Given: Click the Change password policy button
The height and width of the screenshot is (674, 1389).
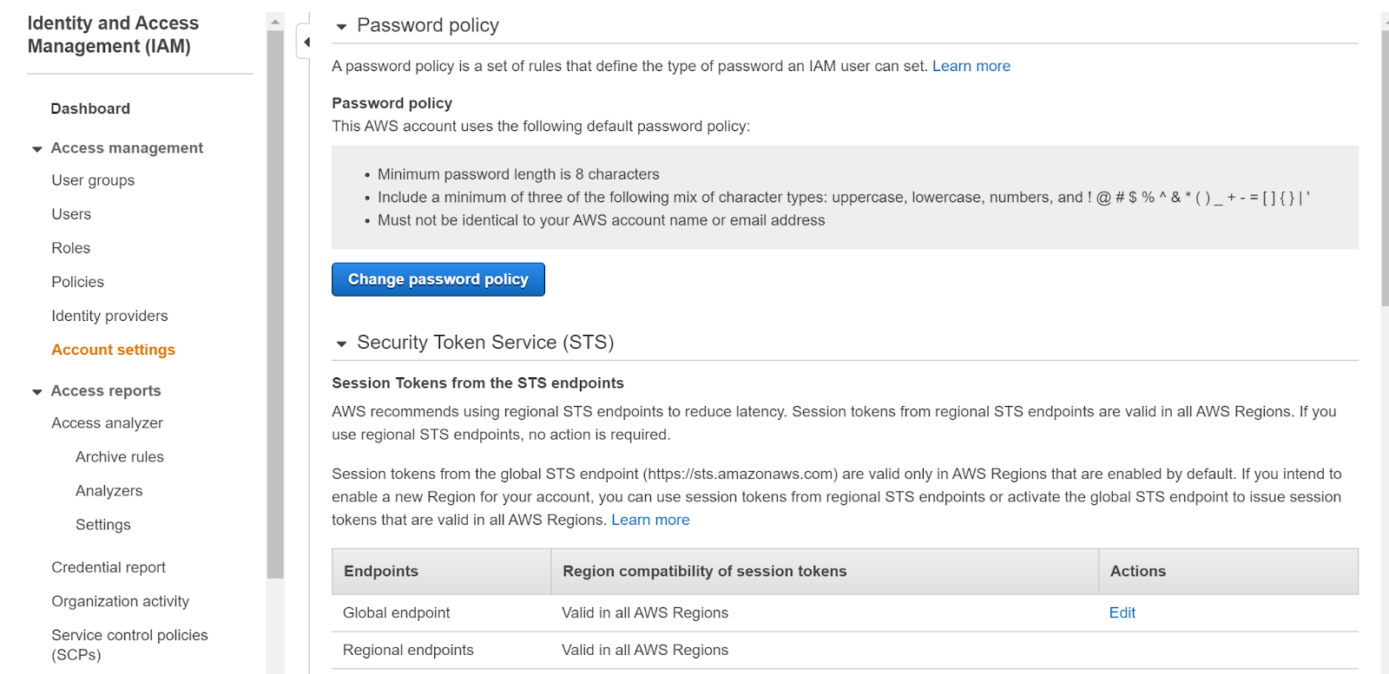Looking at the screenshot, I should pyautogui.click(x=438, y=279).
